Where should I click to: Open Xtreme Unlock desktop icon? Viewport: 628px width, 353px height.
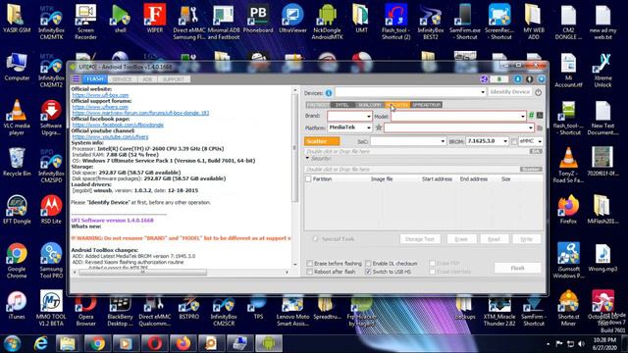(602, 70)
